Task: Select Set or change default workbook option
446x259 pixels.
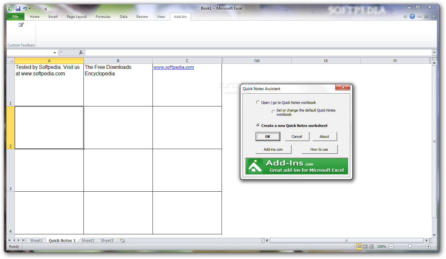Action: point(303,112)
